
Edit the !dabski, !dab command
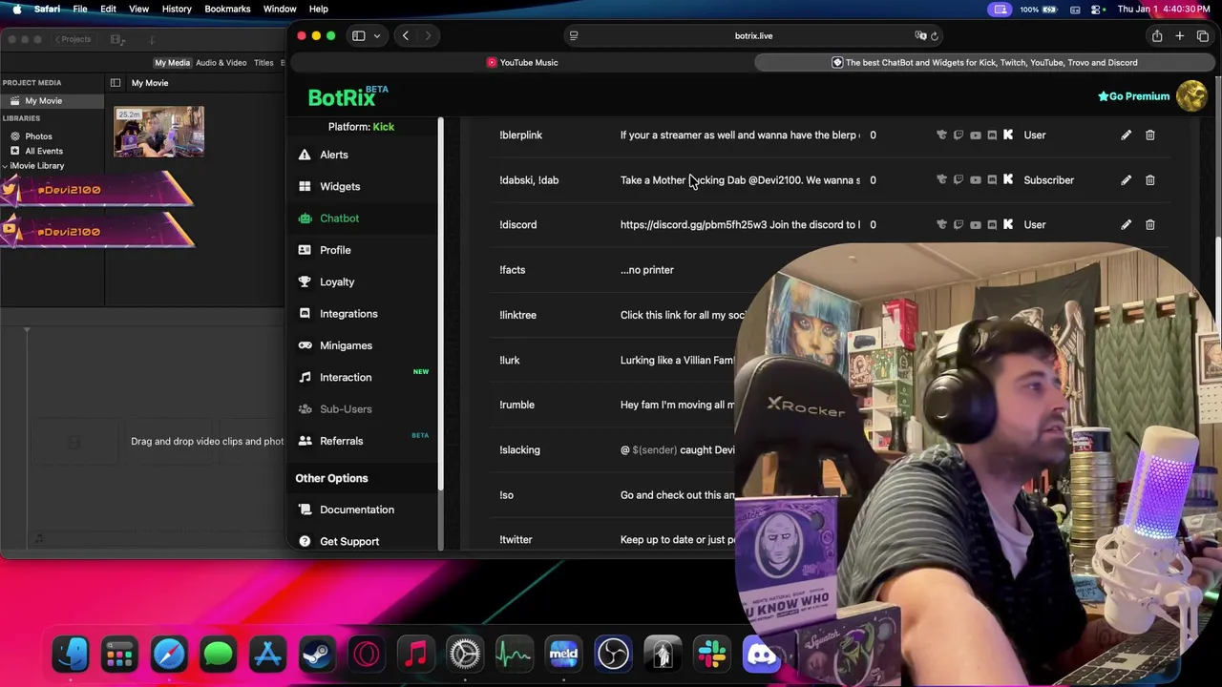pos(1126,179)
